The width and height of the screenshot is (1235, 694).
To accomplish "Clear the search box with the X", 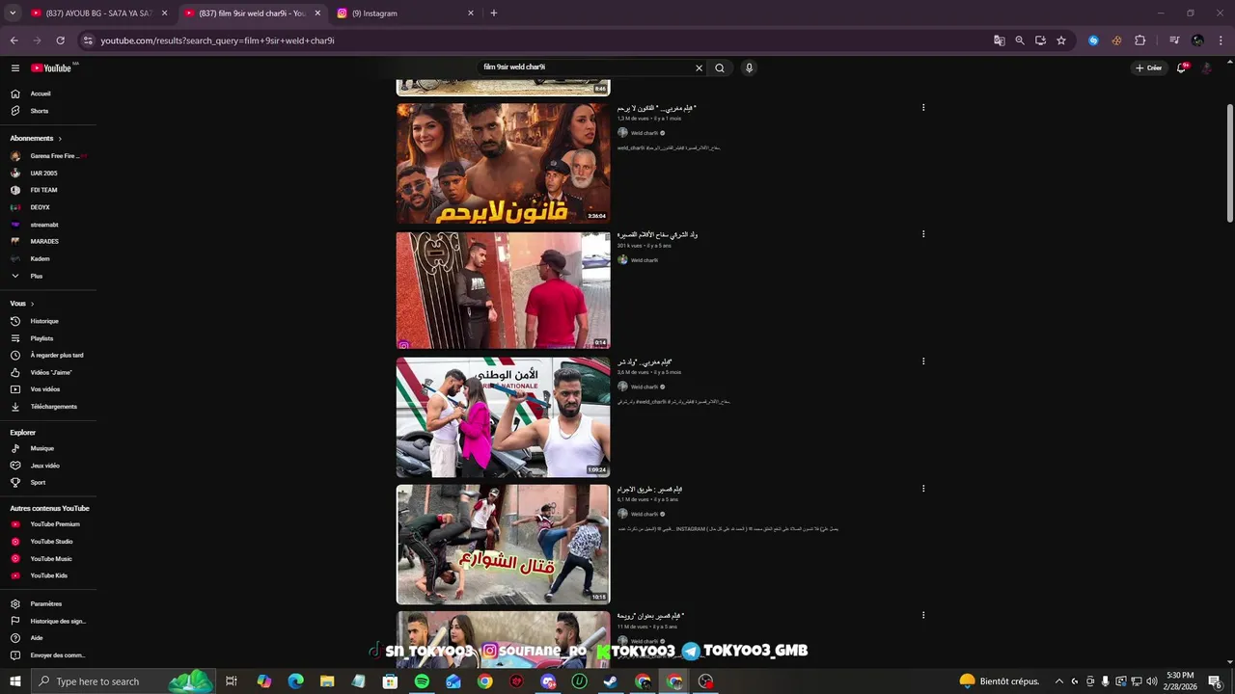I will (x=700, y=67).
